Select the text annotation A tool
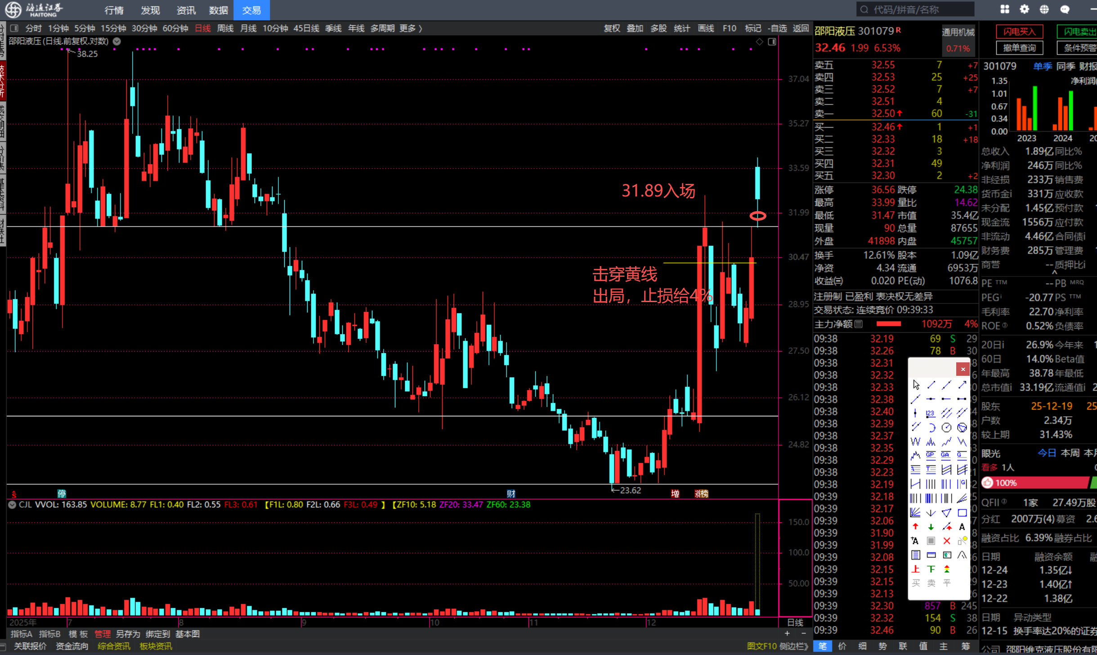The height and width of the screenshot is (655, 1097). click(962, 527)
